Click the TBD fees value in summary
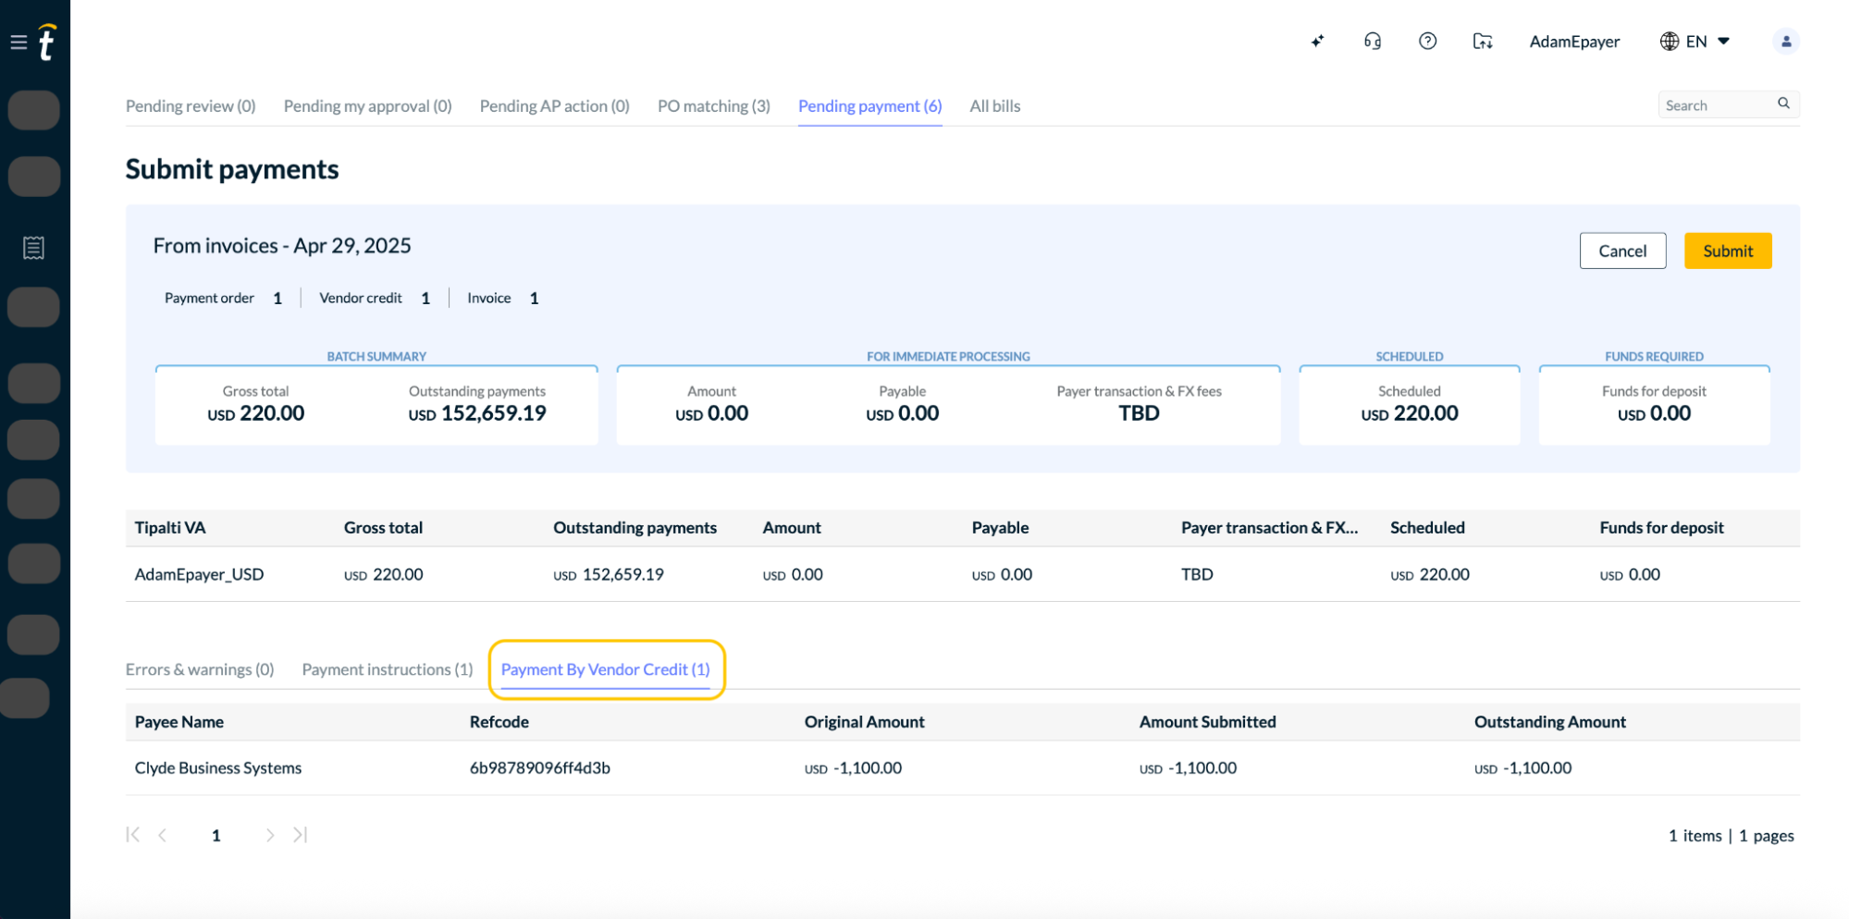The height and width of the screenshot is (919, 1849). (1139, 413)
